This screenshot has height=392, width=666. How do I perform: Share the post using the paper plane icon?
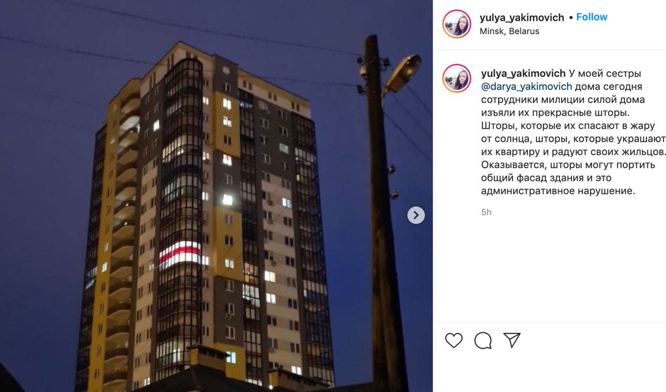(512, 340)
